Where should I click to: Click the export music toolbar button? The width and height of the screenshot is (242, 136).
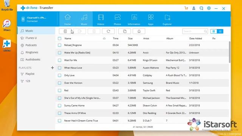(79, 31)
